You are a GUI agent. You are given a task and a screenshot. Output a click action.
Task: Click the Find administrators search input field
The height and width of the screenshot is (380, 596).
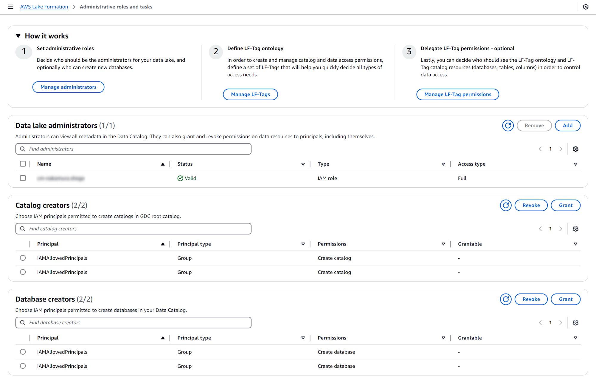tap(134, 149)
